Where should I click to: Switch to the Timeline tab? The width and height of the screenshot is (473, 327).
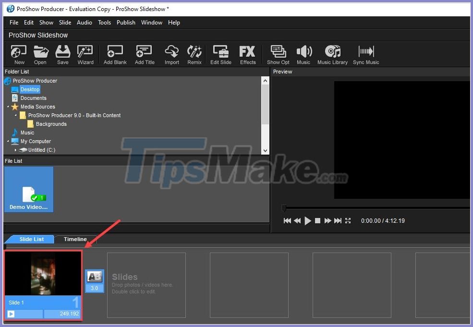(75, 239)
